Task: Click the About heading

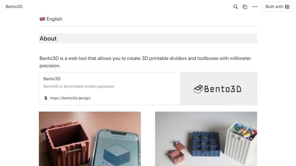Action: [x=48, y=39]
